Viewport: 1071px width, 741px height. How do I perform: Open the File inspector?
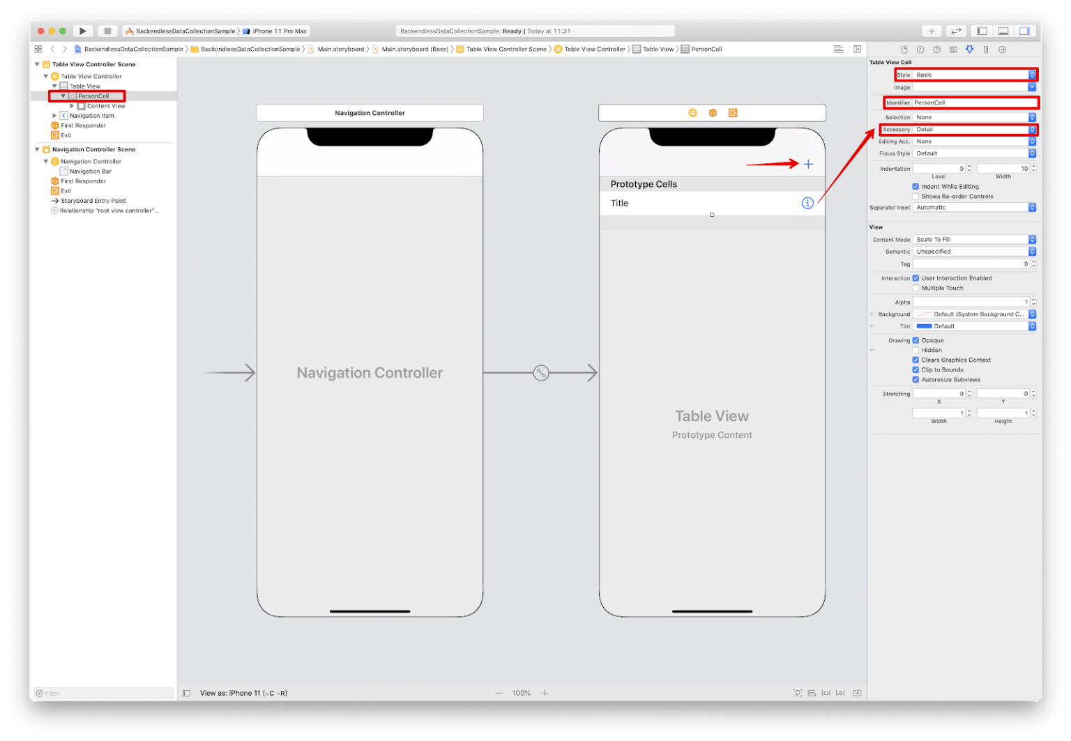pos(904,49)
